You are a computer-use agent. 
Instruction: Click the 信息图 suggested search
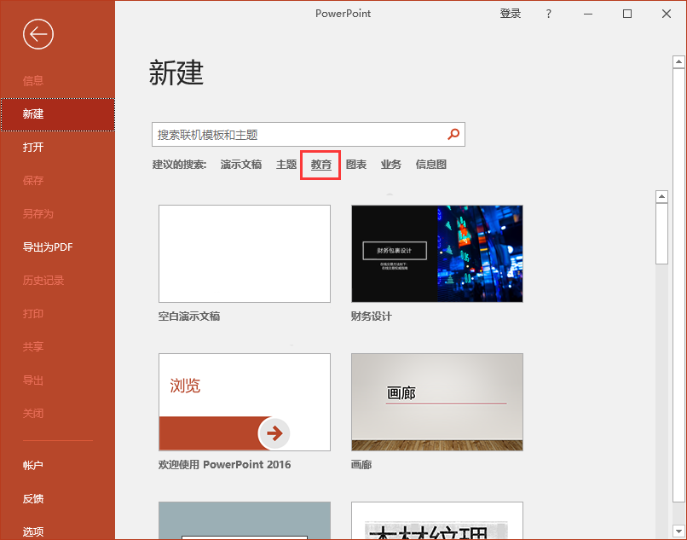[432, 164]
